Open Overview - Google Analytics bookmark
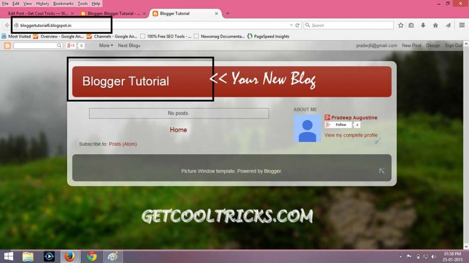Screen dimensions: 469x263 point(58,37)
